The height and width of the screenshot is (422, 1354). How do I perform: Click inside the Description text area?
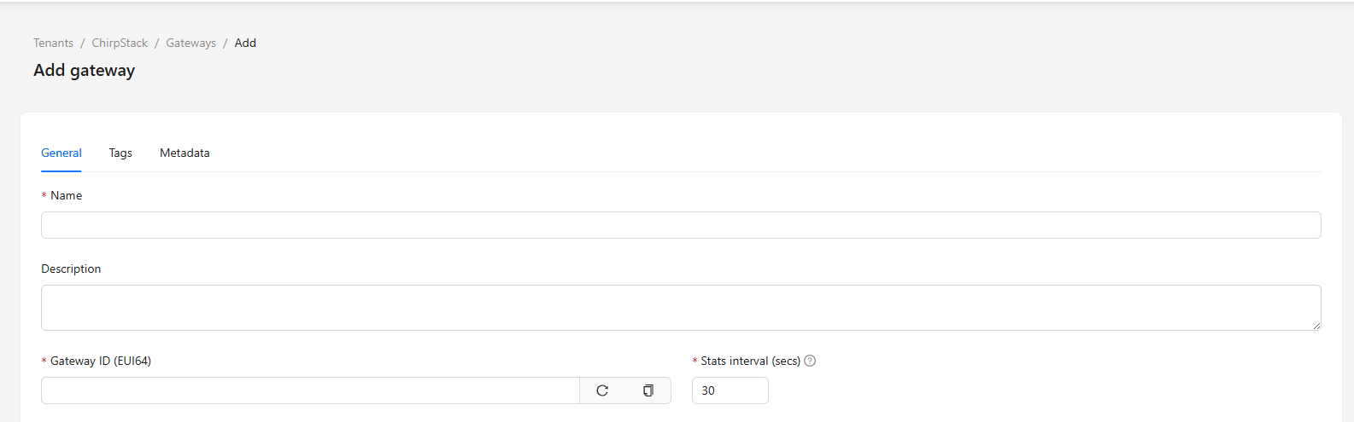click(681, 308)
